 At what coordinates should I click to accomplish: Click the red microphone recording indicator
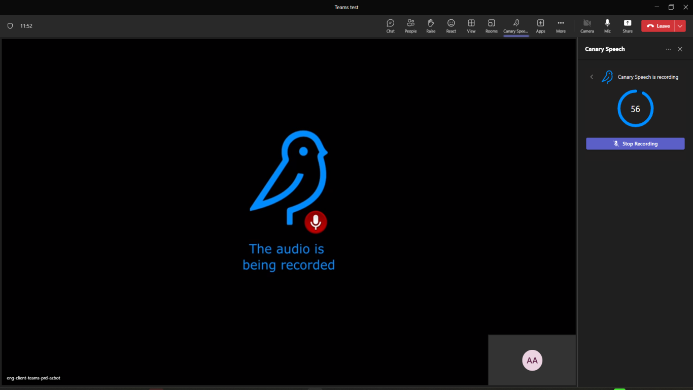pyautogui.click(x=316, y=222)
